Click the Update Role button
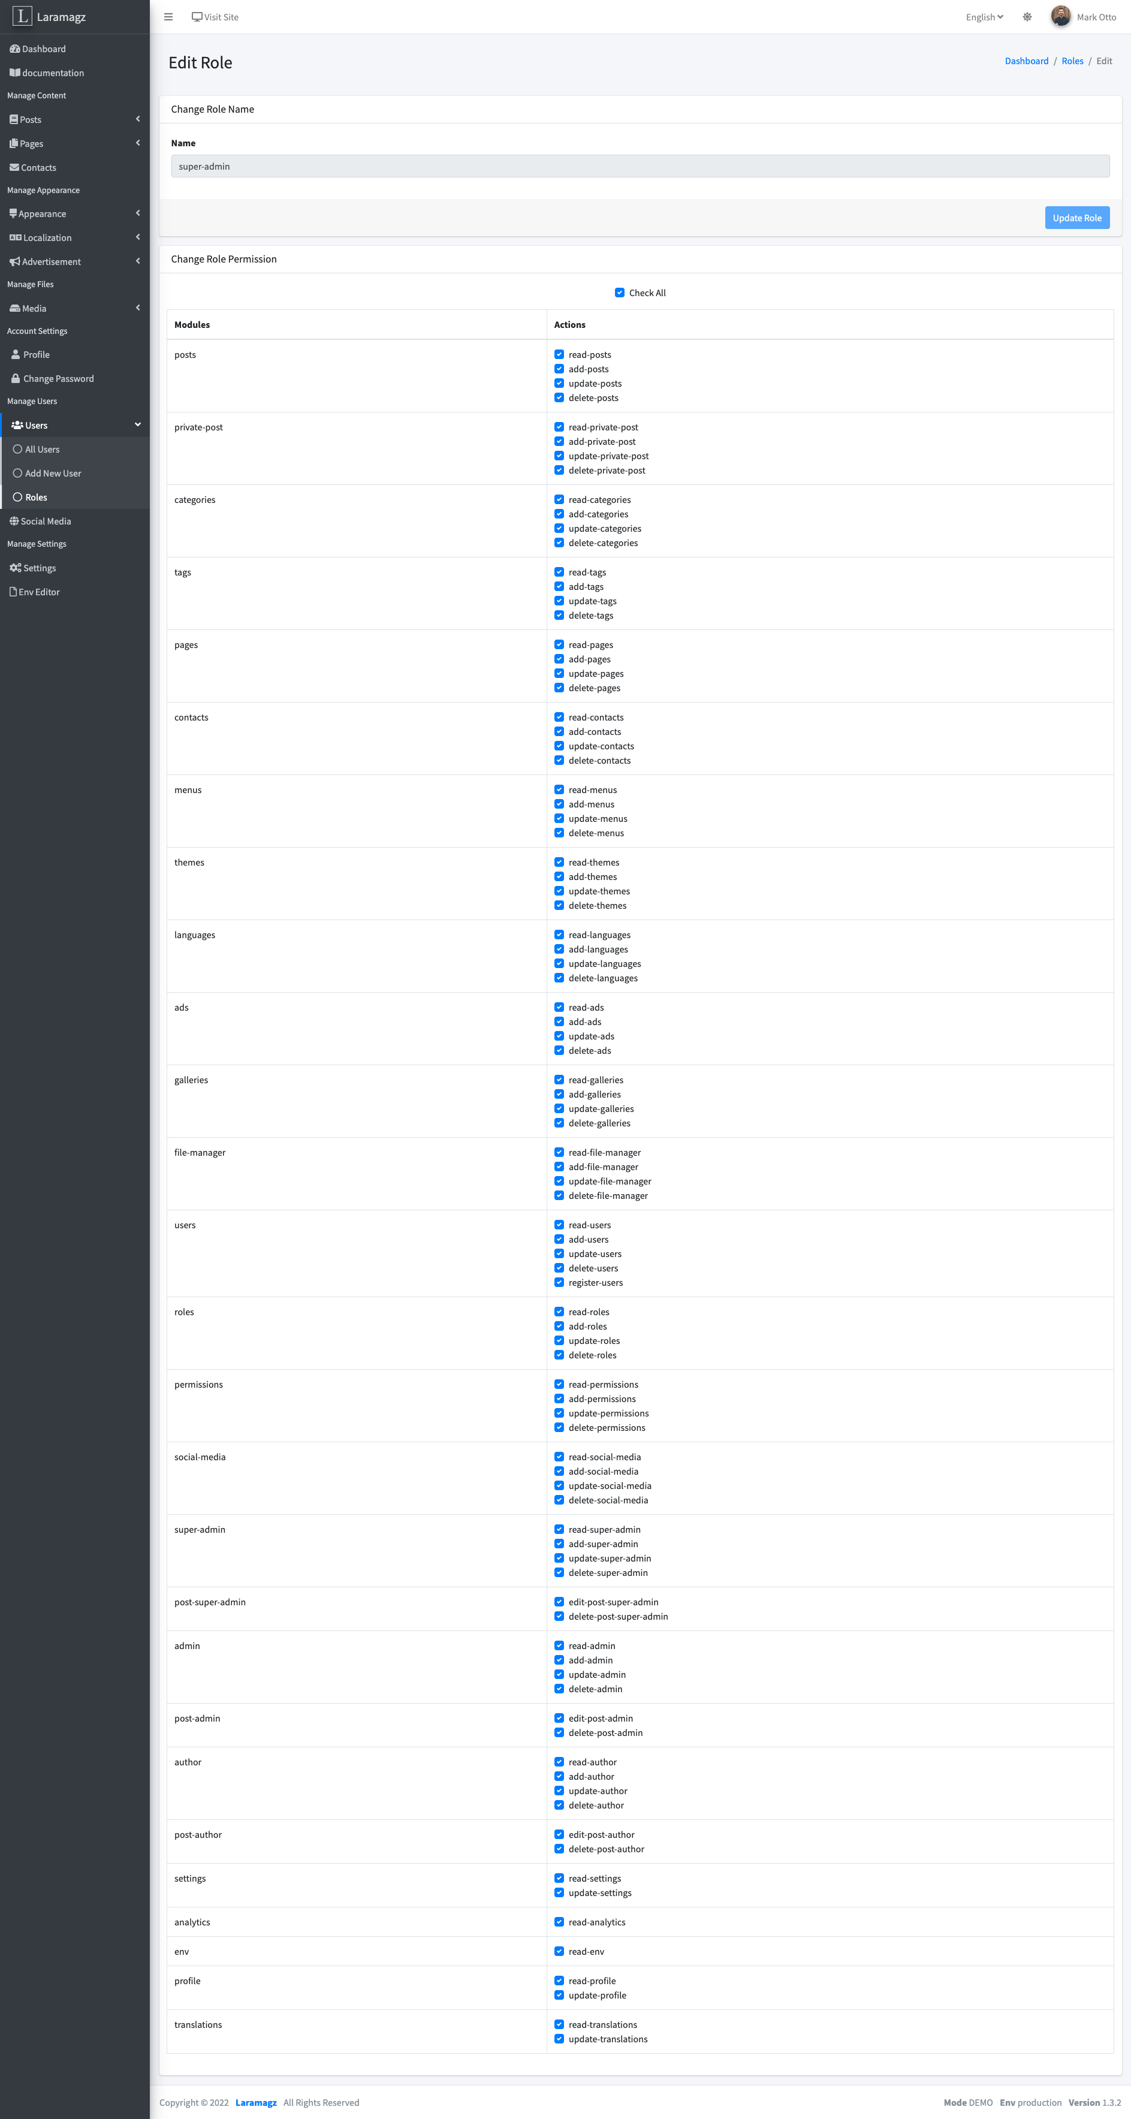This screenshot has height=2119, width=1131. click(1076, 218)
